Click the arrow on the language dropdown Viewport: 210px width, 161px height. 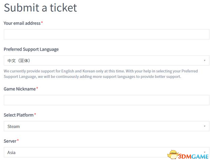[x=205, y=60]
